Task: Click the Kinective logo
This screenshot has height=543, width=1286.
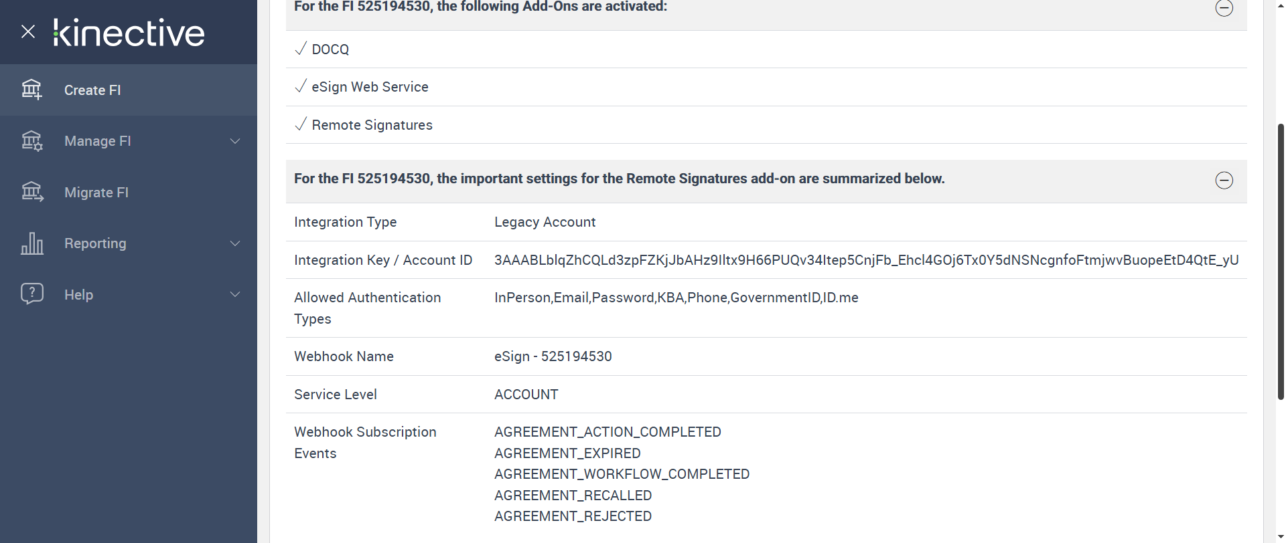Action: click(x=129, y=33)
